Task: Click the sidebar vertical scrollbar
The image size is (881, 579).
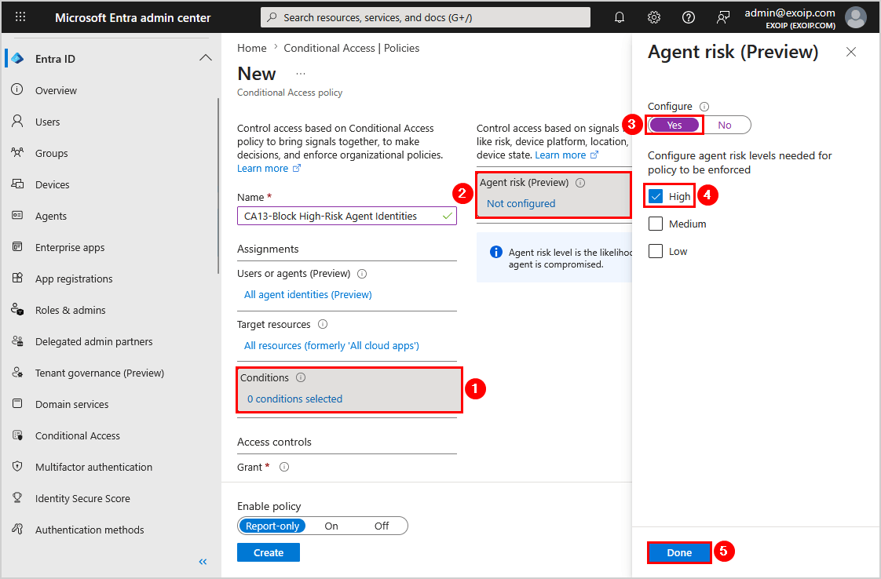Action: pyautogui.click(x=218, y=185)
